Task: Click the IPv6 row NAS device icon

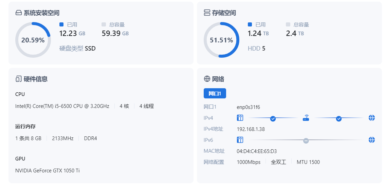Action: click(x=240, y=140)
